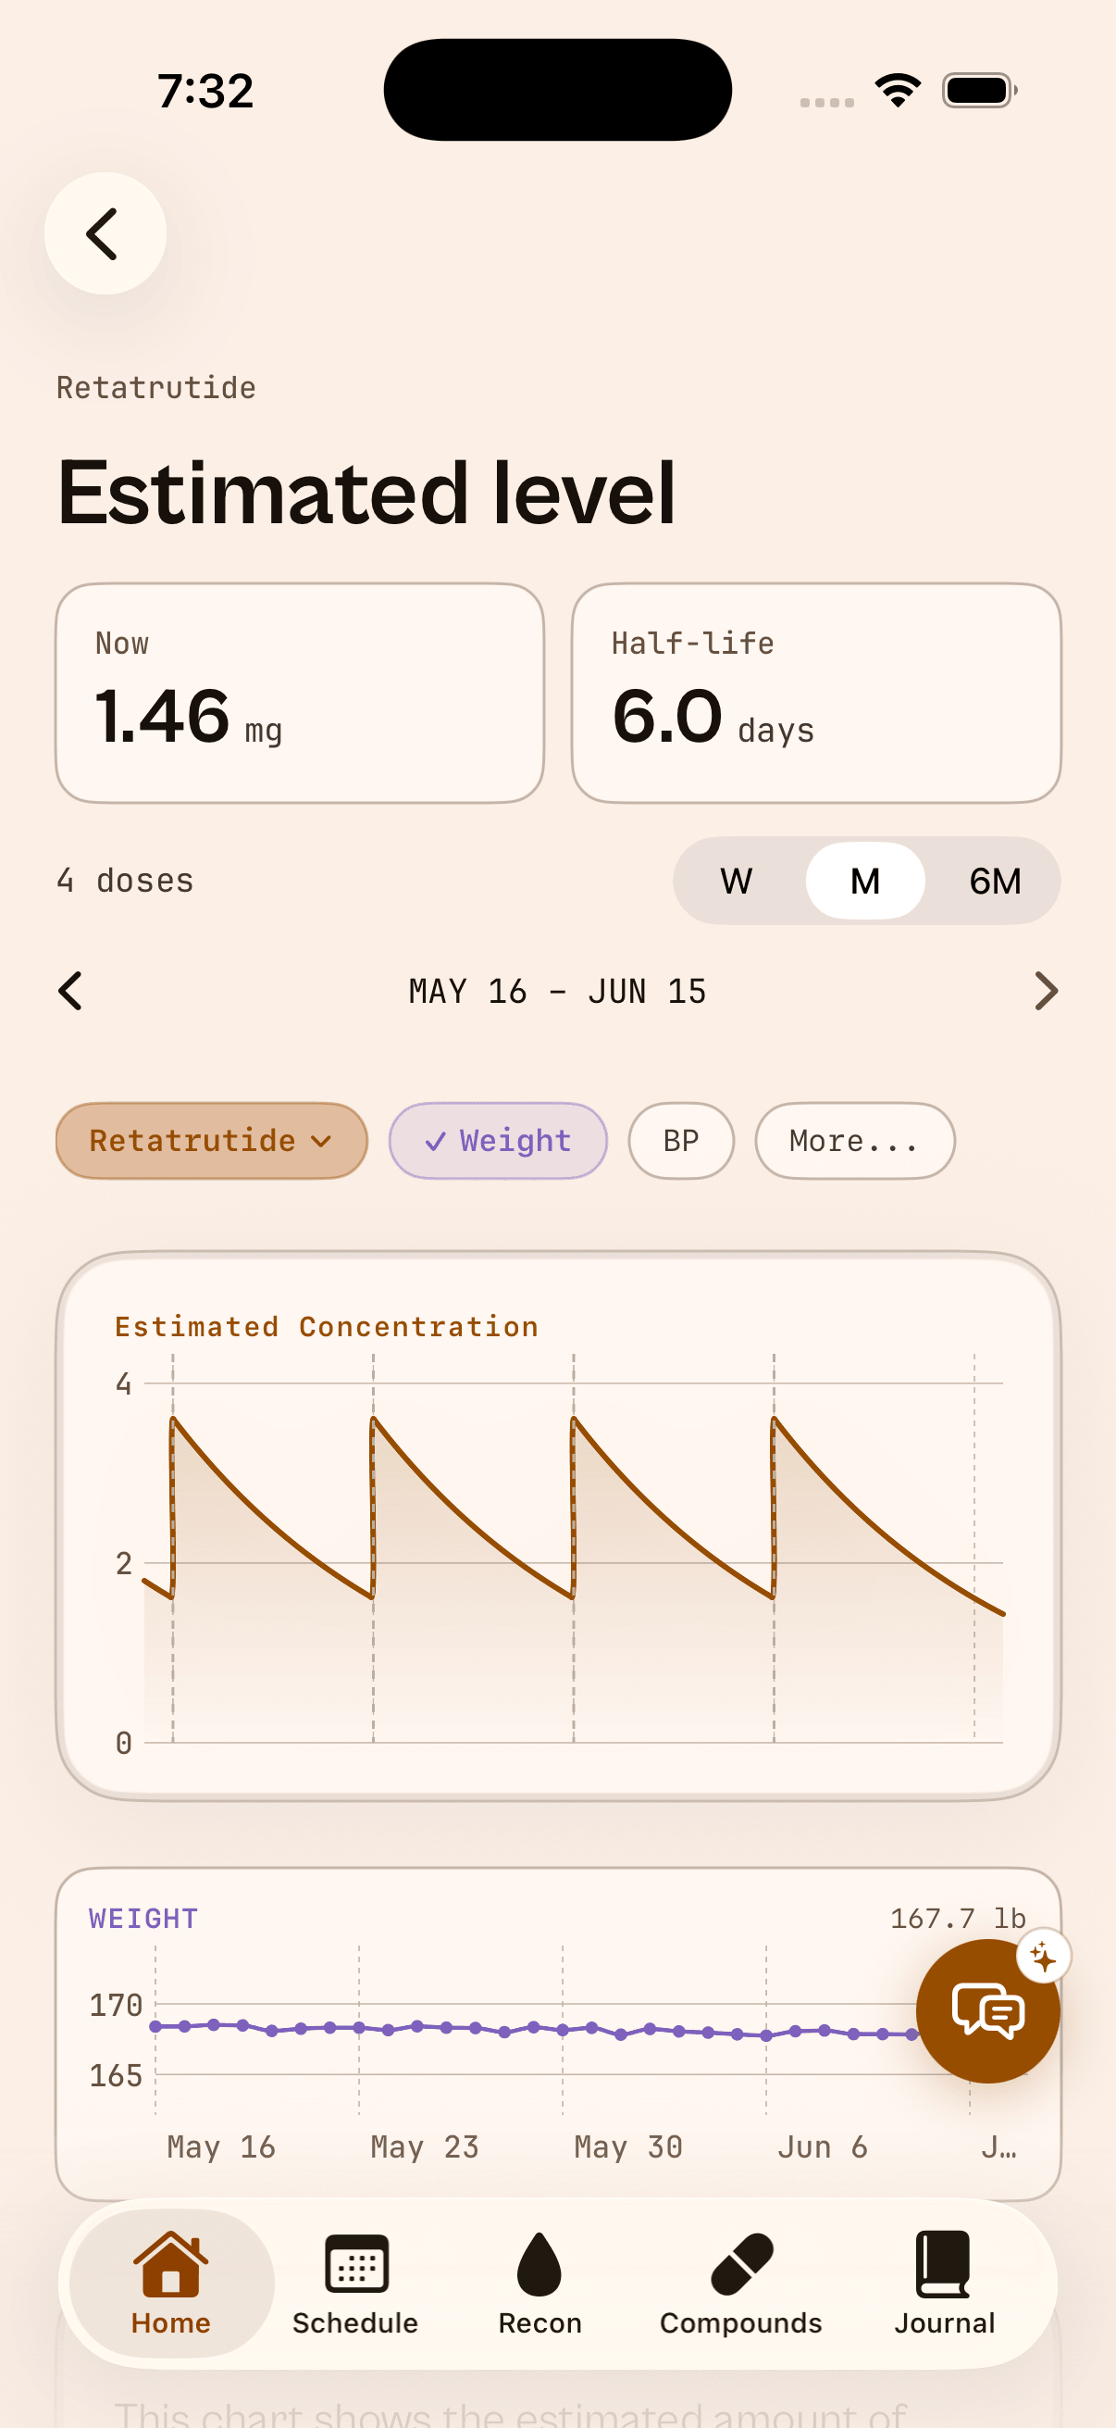Toggle the BP overlay chip
The height and width of the screenshot is (2428, 1116).
681,1141
